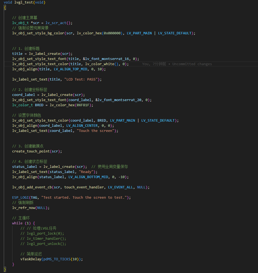Image resolution: width=258 pixels, height=273 pixels.
Task: Click the comment "// 简单延迟"
Action: pos(31,254)
